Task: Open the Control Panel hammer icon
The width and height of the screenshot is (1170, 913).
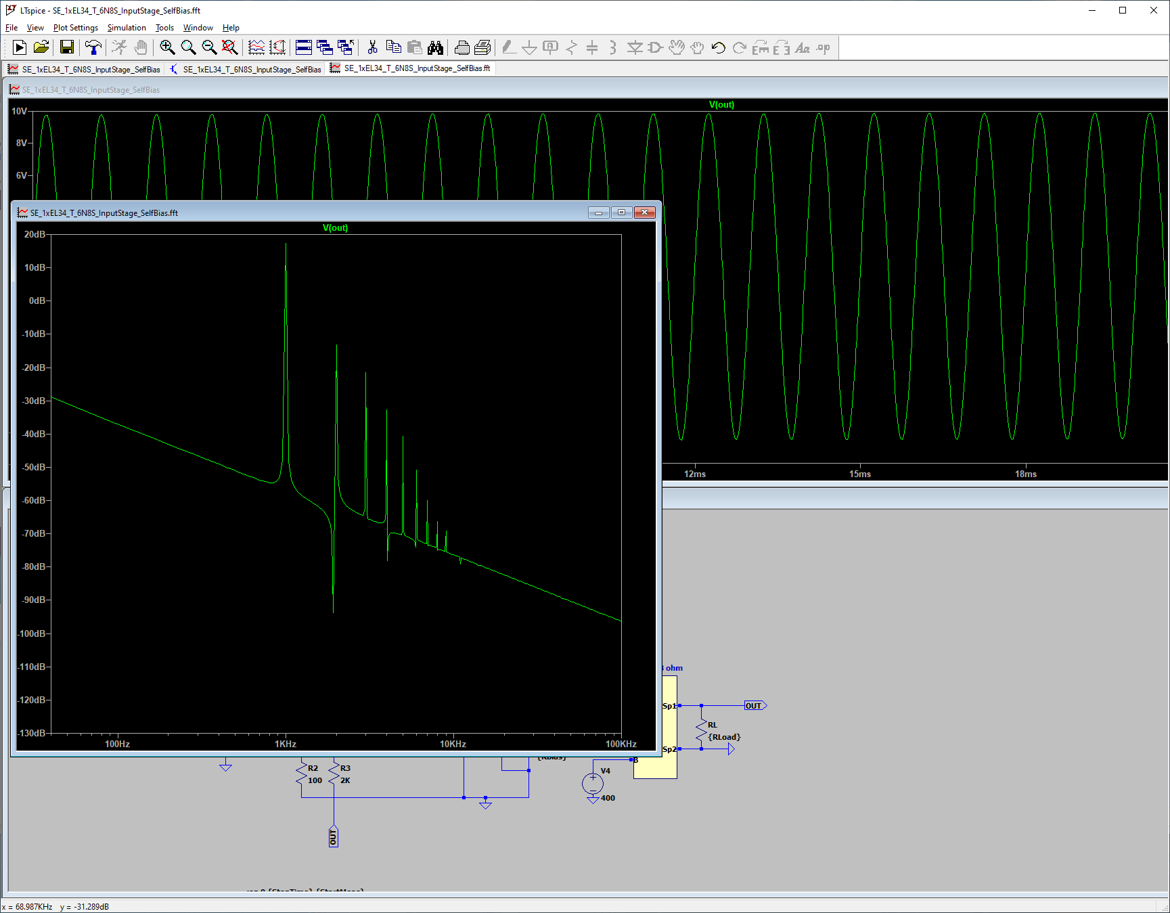Action: (93, 47)
